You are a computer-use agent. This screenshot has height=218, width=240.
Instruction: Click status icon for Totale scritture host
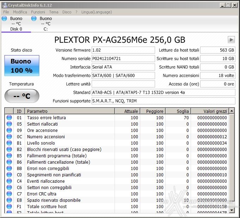click(x=9, y=206)
